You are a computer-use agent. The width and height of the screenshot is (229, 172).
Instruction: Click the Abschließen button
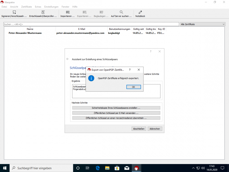[x=139, y=129]
